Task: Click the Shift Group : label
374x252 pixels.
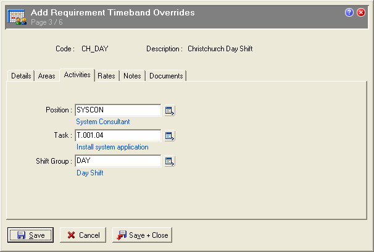Action: coord(54,161)
